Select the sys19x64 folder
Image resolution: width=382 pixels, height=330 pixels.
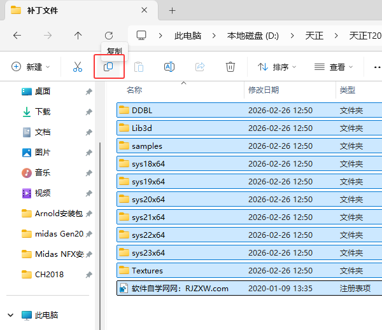249,181
